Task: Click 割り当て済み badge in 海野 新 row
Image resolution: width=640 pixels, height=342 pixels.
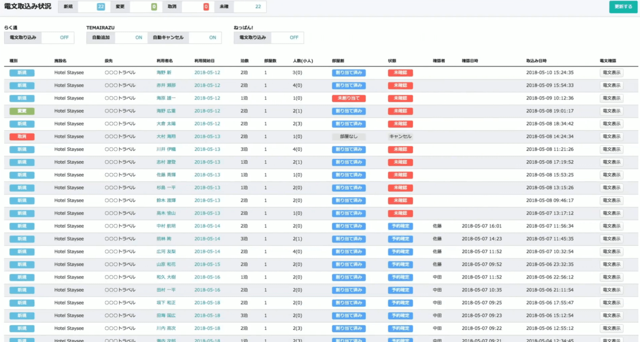Action: [349, 73]
